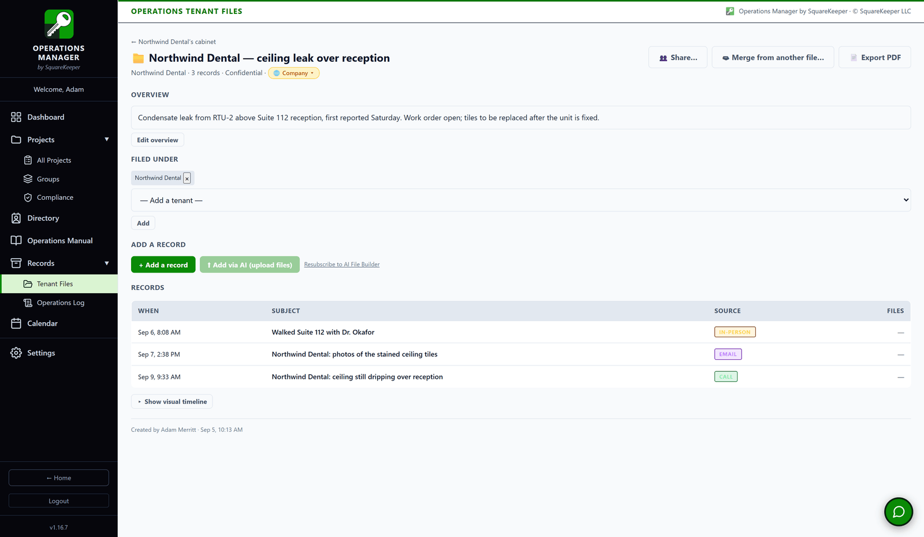The image size is (924, 537).
Task: Click the yellow folder icon beside file title
Action: click(139, 58)
